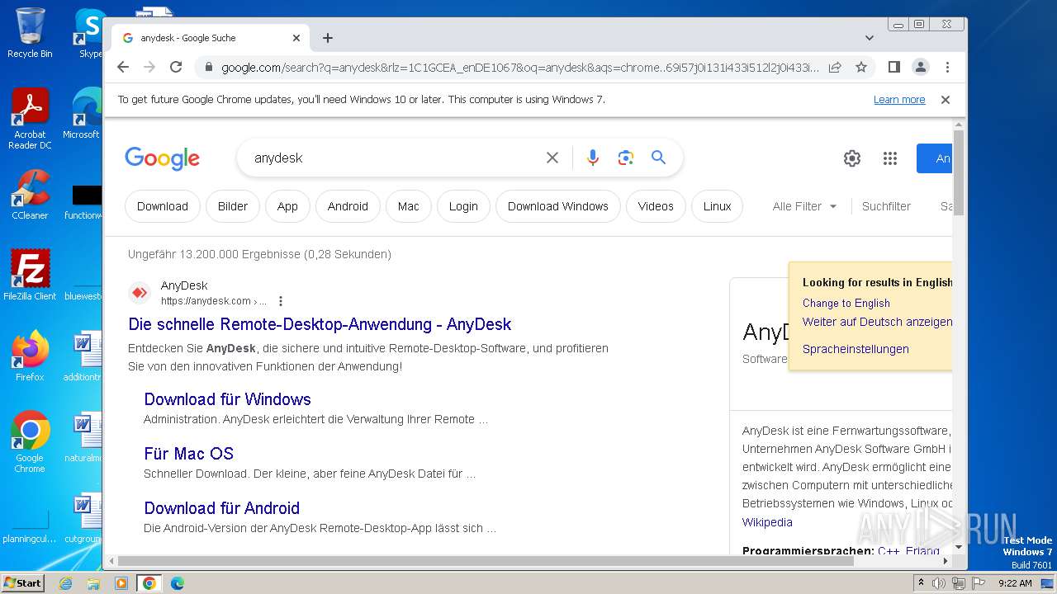Launch Internet Explorer from taskbar
This screenshot has height=594, width=1057.
tap(65, 583)
